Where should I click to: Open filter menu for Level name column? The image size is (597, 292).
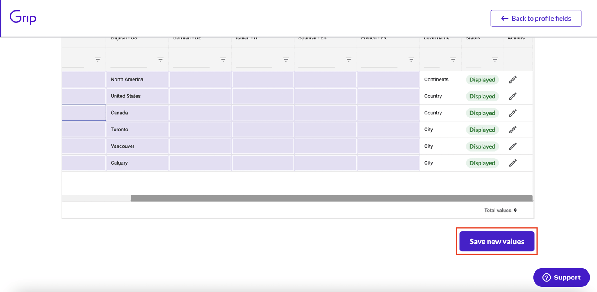click(x=453, y=59)
